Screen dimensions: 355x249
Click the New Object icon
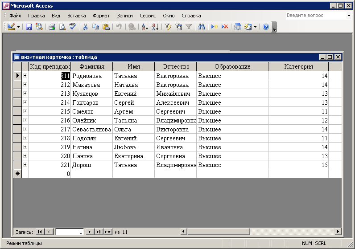point(248,27)
